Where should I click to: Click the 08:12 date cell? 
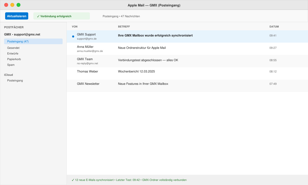point(273,71)
